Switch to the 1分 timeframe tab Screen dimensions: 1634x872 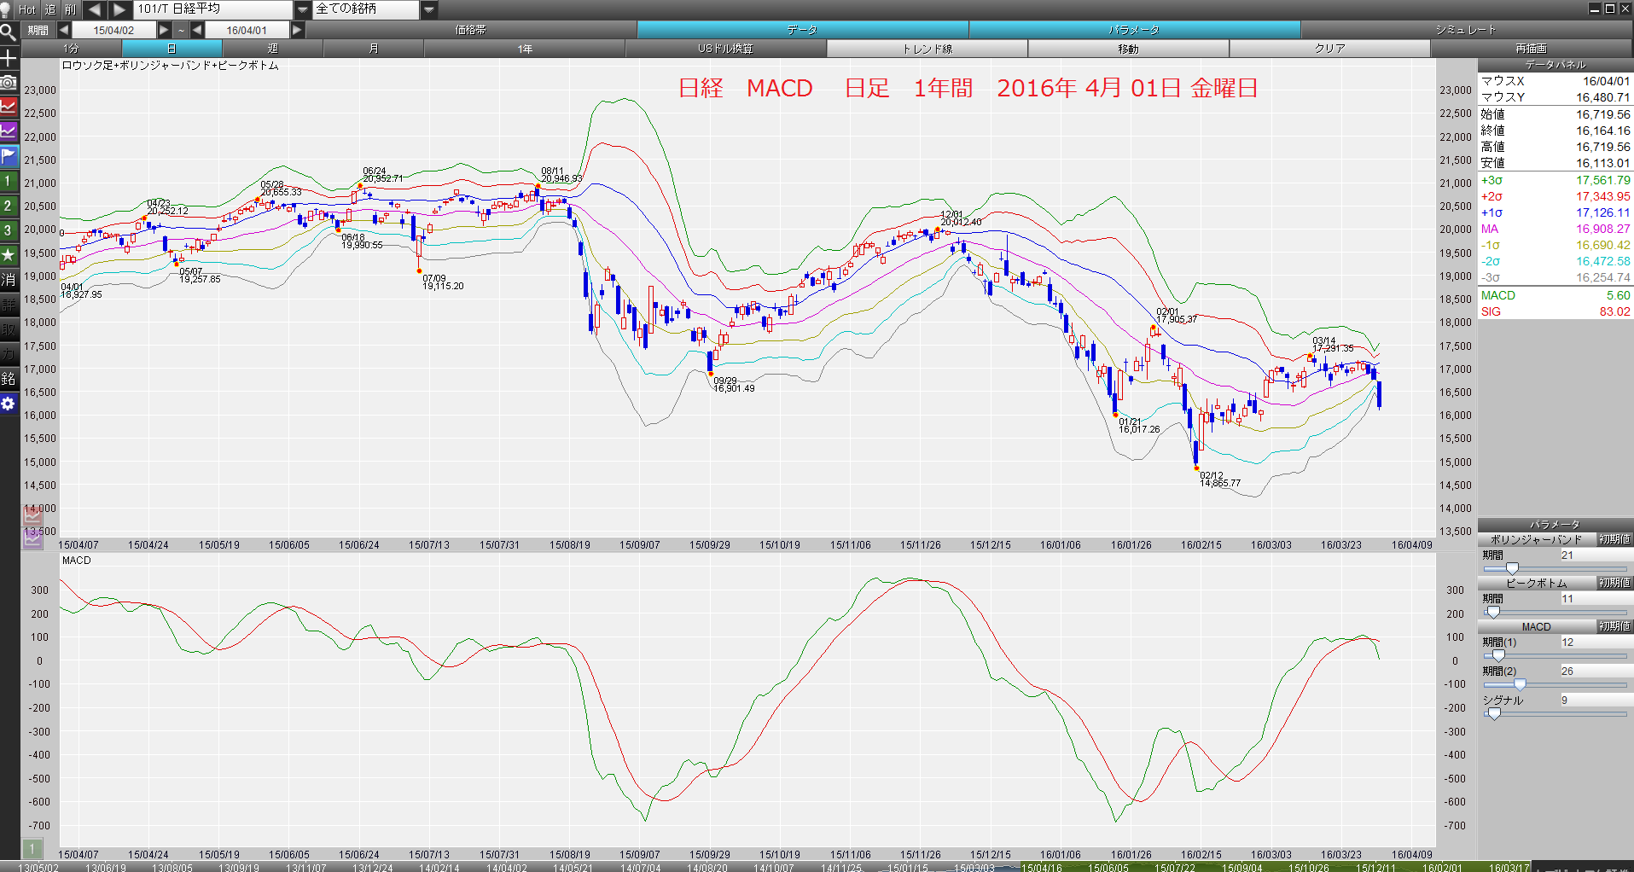(x=71, y=49)
